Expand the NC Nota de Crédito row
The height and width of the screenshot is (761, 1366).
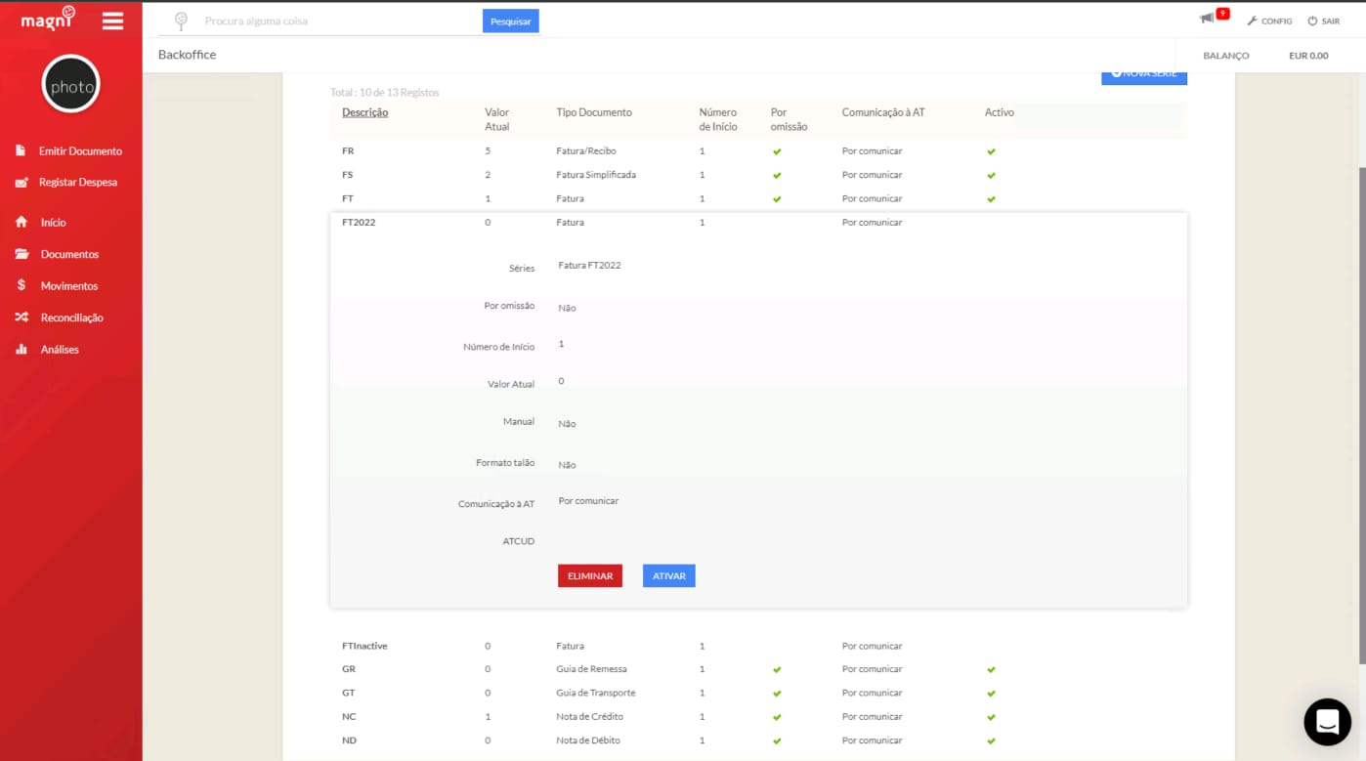coord(758,716)
